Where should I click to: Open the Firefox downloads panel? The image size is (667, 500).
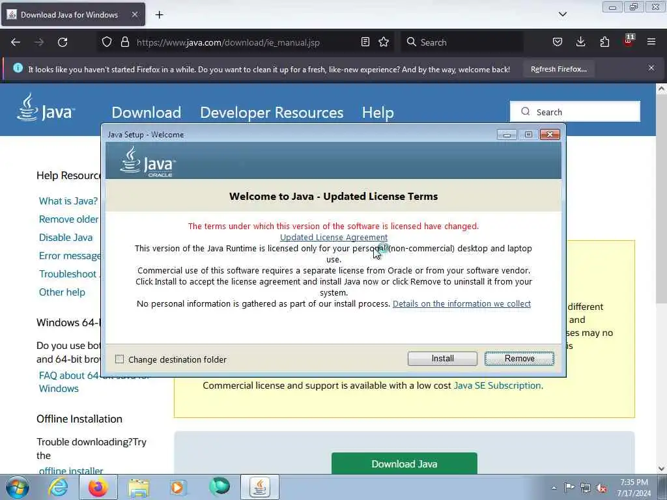(x=580, y=42)
